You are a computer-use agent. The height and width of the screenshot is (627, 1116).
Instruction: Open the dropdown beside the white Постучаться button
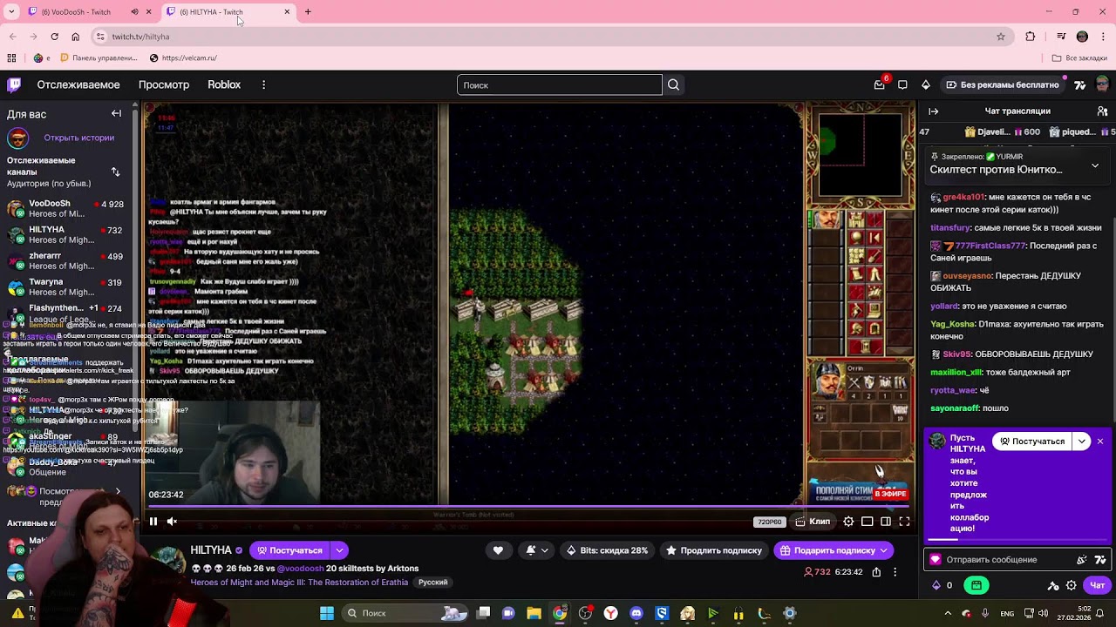pos(1082,442)
